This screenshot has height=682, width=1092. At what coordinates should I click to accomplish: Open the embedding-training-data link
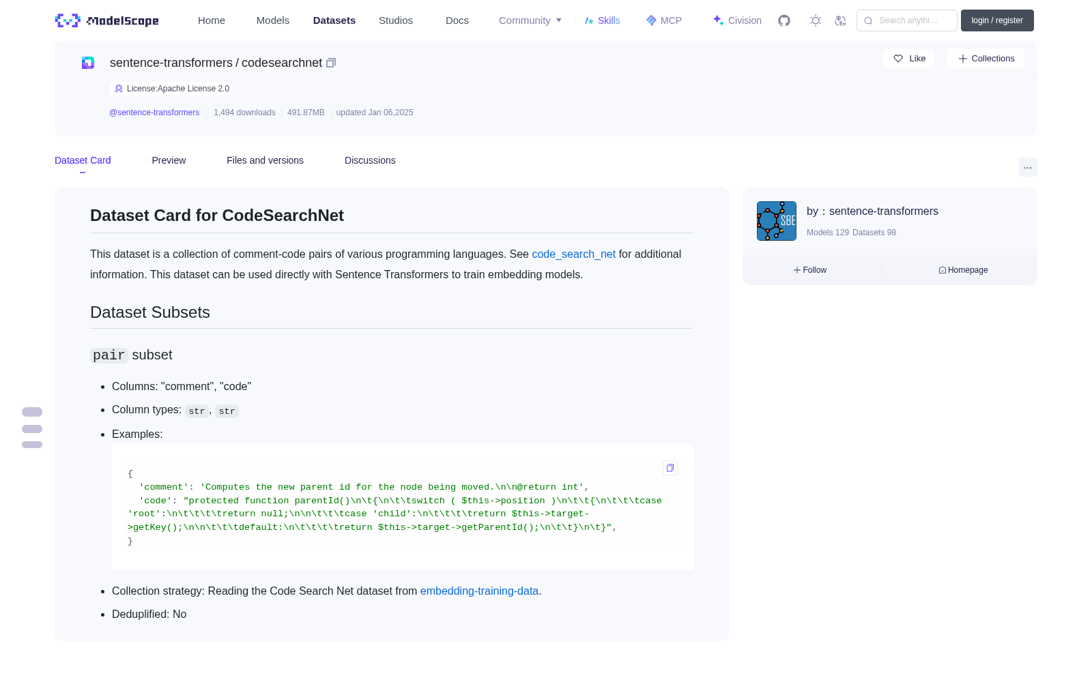479,591
